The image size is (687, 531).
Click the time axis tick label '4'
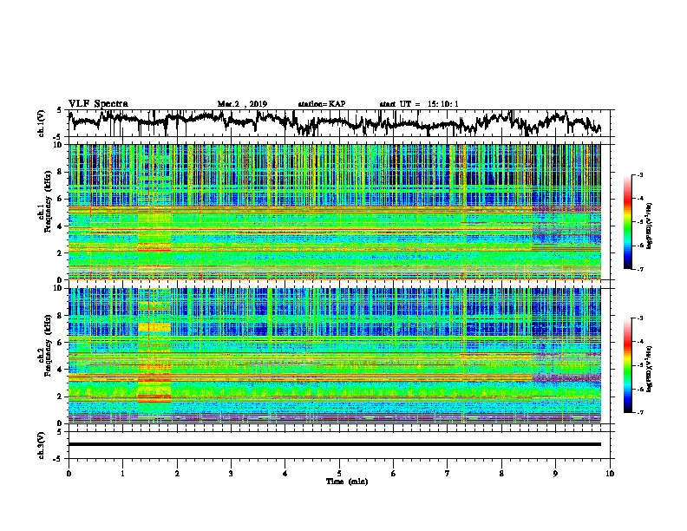[285, 474]
